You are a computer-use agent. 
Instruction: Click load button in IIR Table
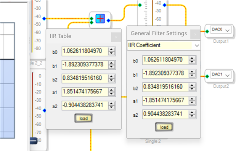pyautogui.click(x=83, y=118)
